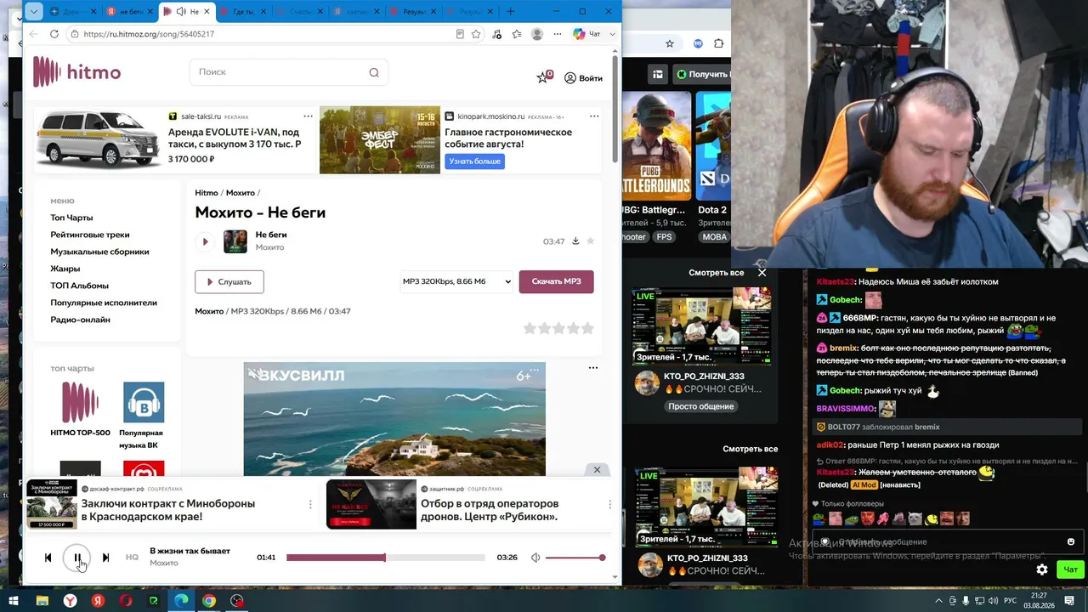Open the Copilot Чат button
1088x612 pixels.
tap(586, 34)
